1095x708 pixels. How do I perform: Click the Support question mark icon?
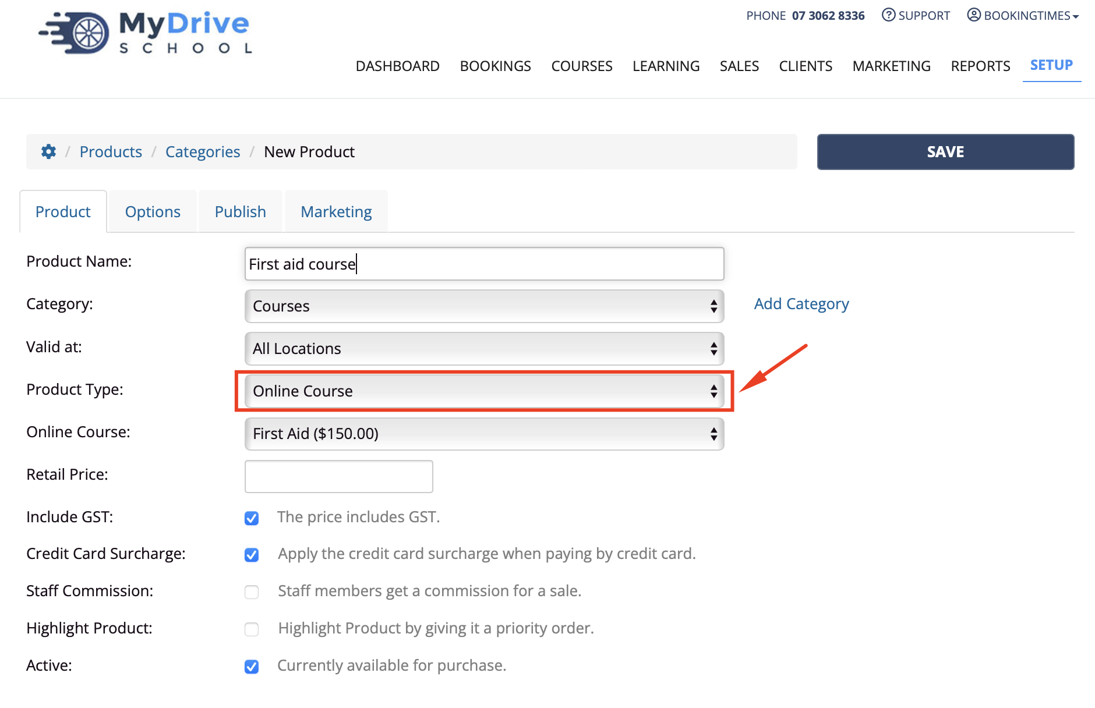pyautogui.click(x=888, y=15)
